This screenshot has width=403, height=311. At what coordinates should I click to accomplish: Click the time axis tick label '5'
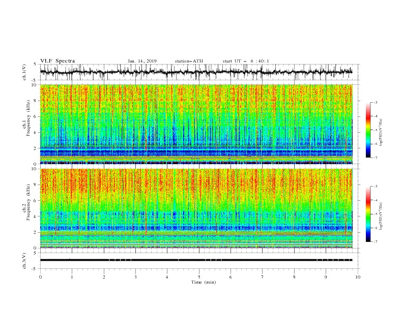[199, 277]
